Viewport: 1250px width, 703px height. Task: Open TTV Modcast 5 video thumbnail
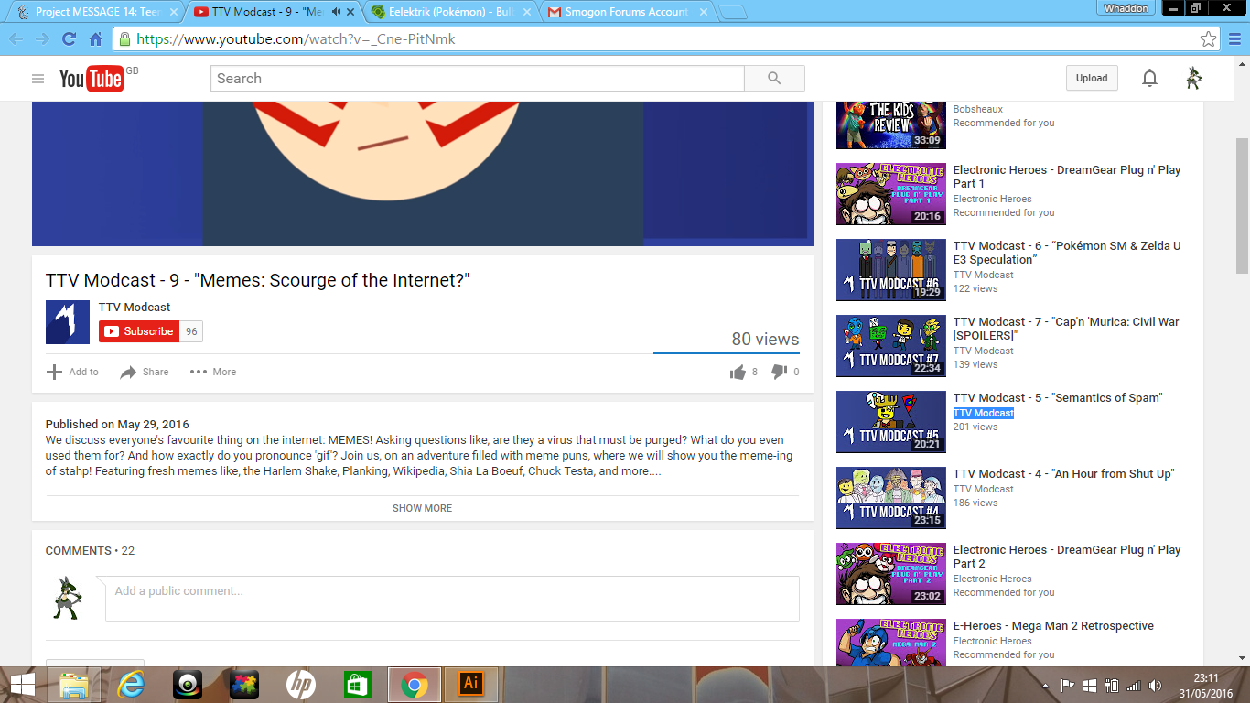(x=891, y=422)
